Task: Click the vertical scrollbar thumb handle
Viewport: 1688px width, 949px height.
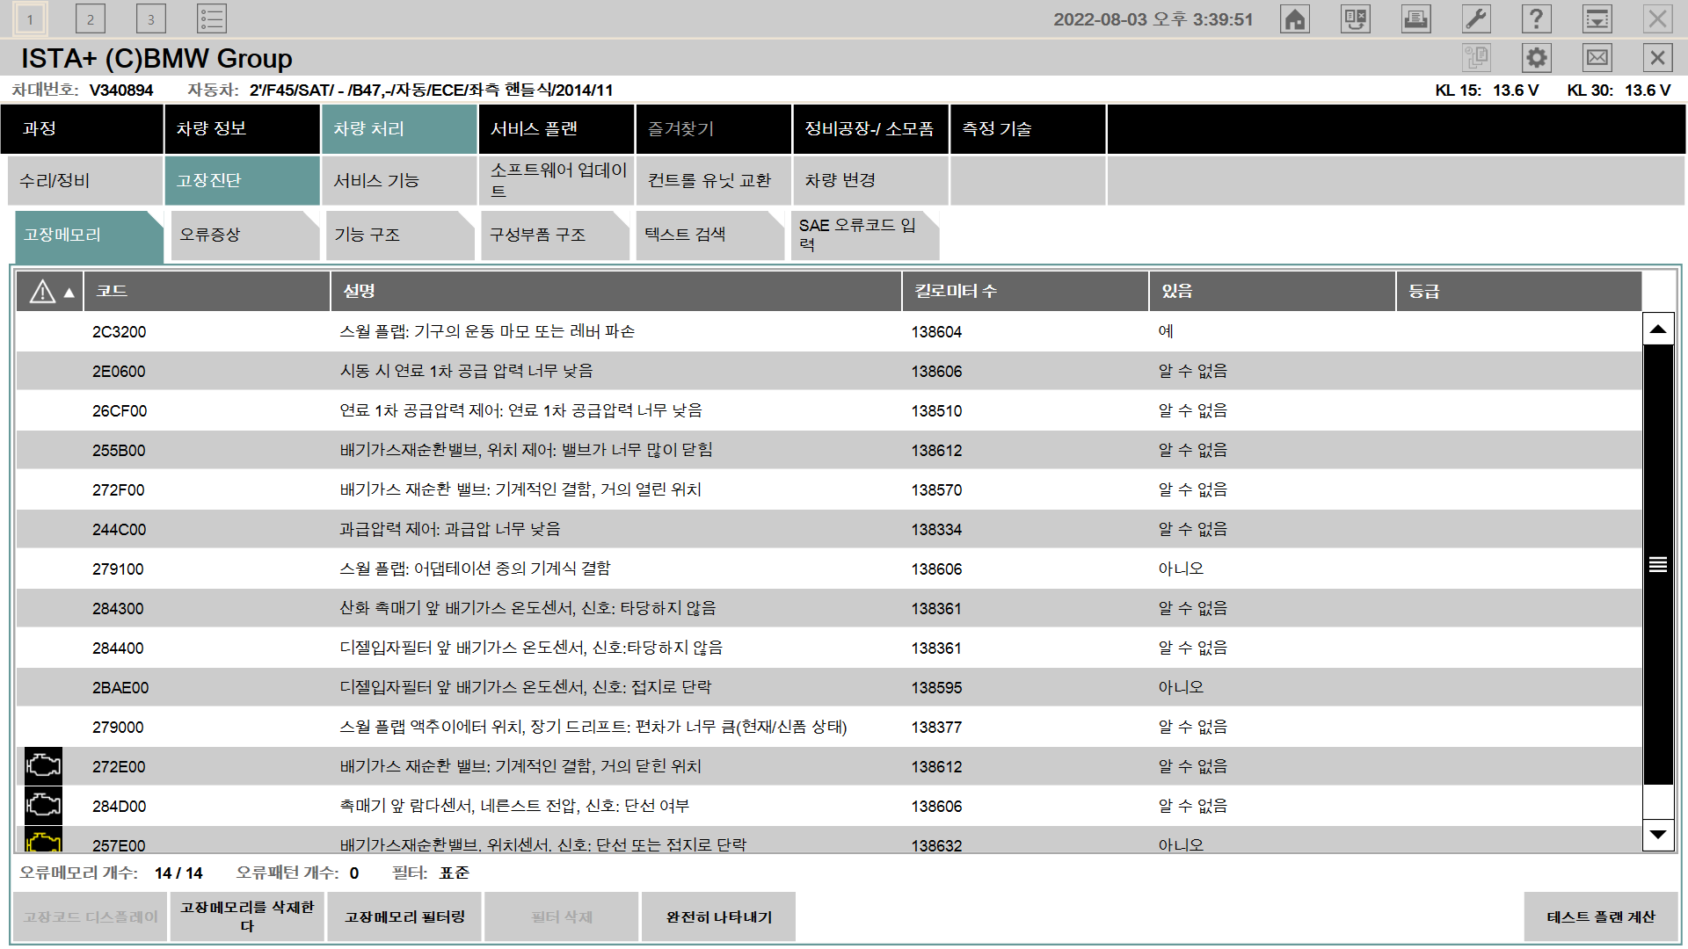Action: pos(1657,565)
